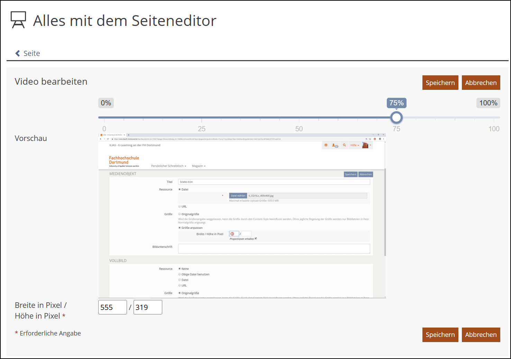The image size is (511, 359).
Task: Expand Persönlicher Schreibtisch menu in preview
Action: [168, 166]
